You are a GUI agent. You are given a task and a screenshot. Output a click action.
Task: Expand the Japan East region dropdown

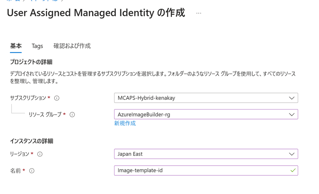(206, 154)
